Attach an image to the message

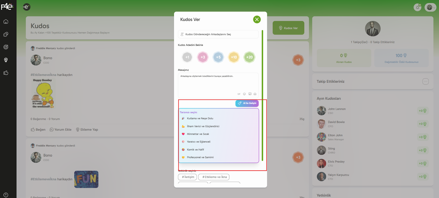click(250, 94)
